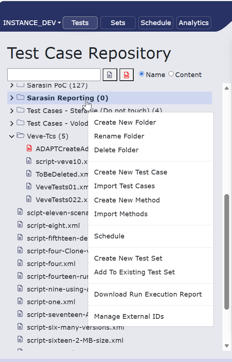Choose Create New Folder from context menu
The width and height of the screenshot is (232, 362).
coord(150,122)
